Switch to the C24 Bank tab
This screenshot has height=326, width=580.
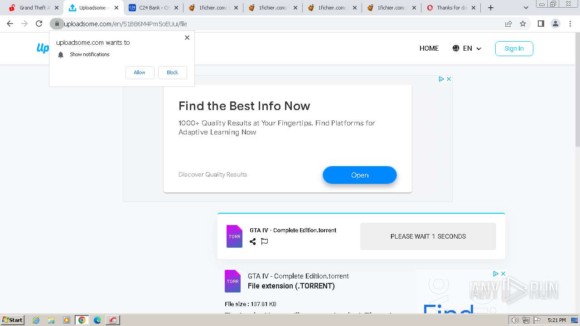tap(154, 8)
